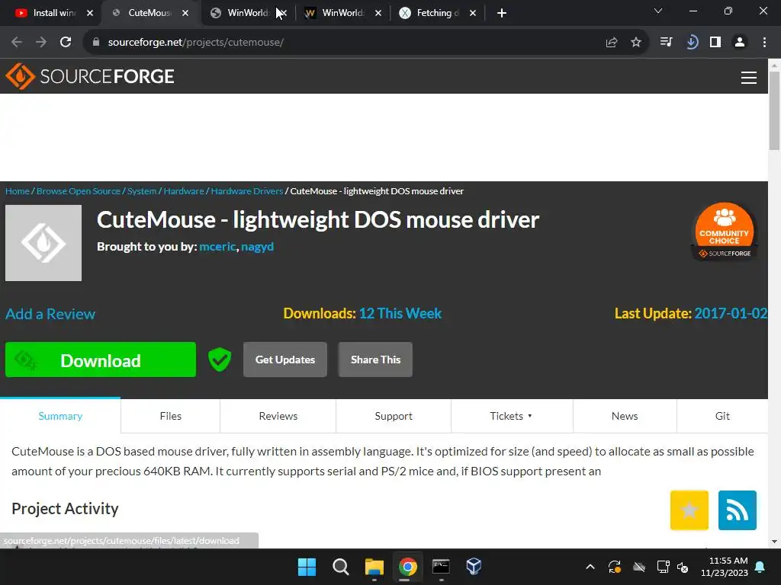Screen dimensions: 781x585
Task: Click the share page icon in the address bar
Action: coord(612,43)
